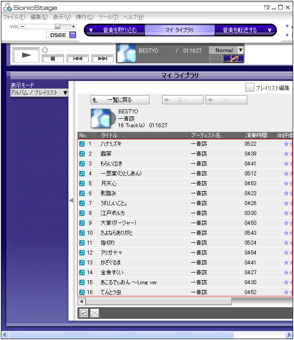The image size is (294, 340).
Task: Sort by the アーティスト名 column header
Action: pyautogui.click(x=217, y=135)
